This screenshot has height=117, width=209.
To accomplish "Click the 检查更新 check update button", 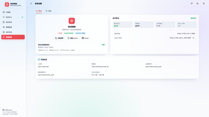I will [59, 38].
